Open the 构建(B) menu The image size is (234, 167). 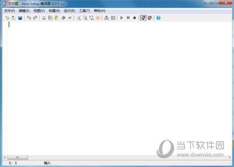(54, 11)
